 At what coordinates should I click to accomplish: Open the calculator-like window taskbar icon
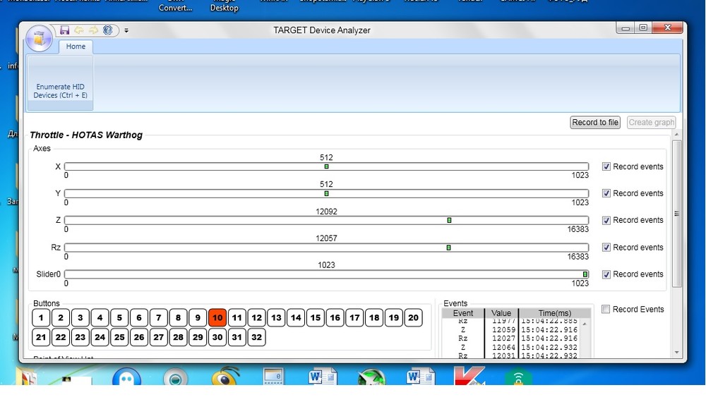click(273, 377)
